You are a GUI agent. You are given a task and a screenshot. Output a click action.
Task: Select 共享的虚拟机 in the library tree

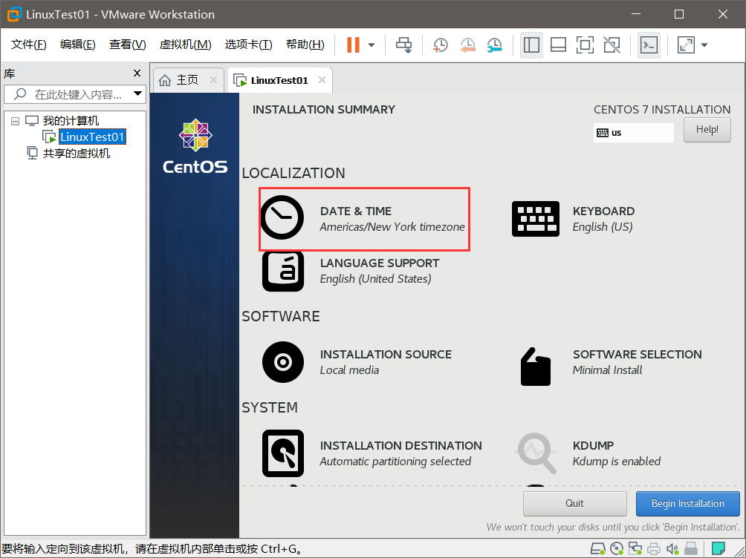76,153
